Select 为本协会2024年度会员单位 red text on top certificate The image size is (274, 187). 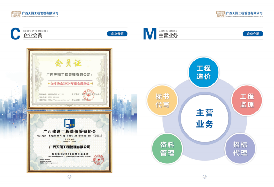tap(70, 83)
